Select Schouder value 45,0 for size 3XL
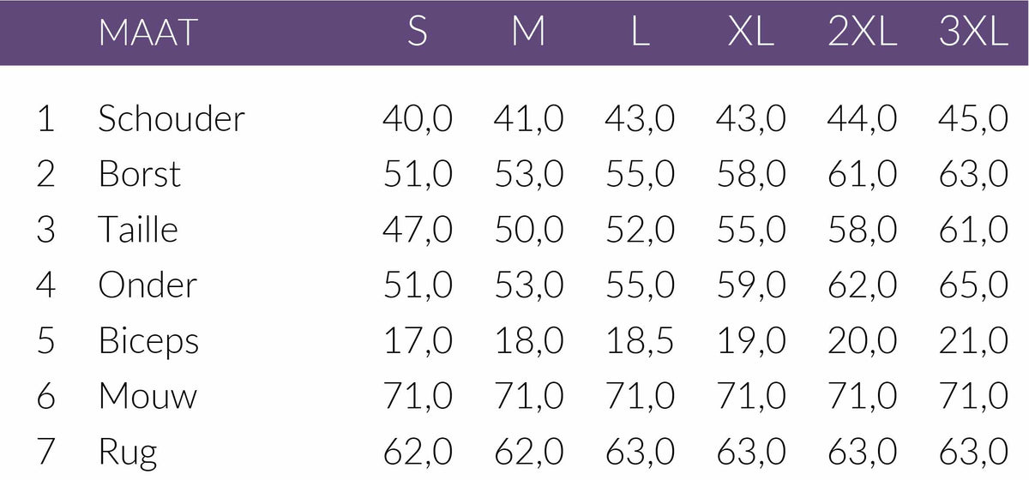1029x480 pixels. tap(973, 118)
